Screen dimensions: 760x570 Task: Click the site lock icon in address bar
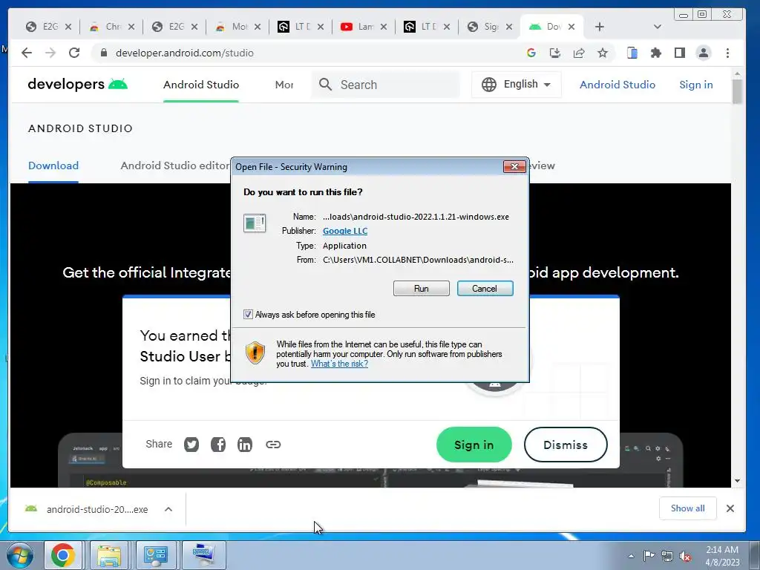103,53
